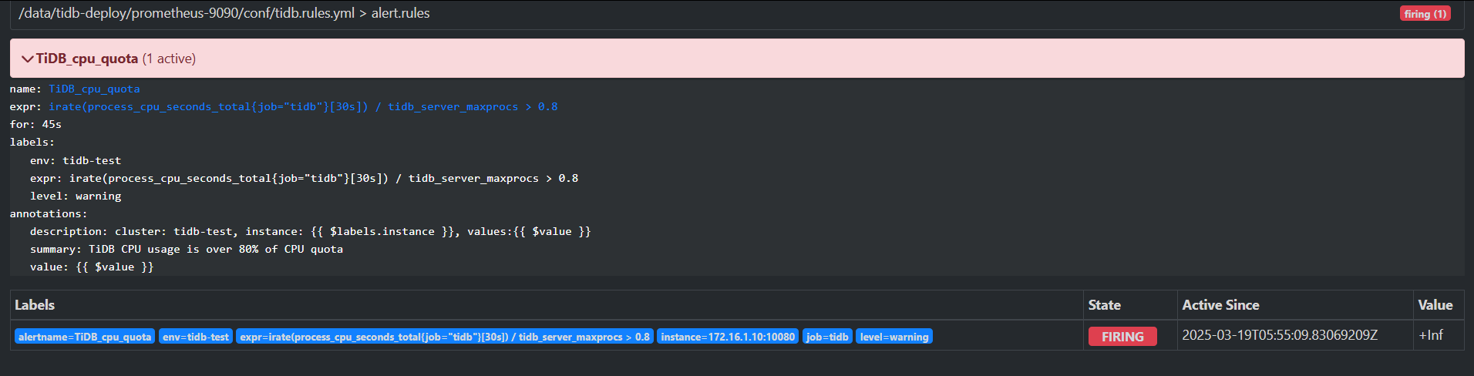The height and width of the screenshot is (376, 1474).
Task: Select the Active Since timestamp value
Action: click(1280, 336)
